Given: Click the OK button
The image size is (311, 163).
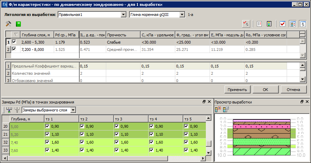Looking at the screenshot, I should (266, 90).
